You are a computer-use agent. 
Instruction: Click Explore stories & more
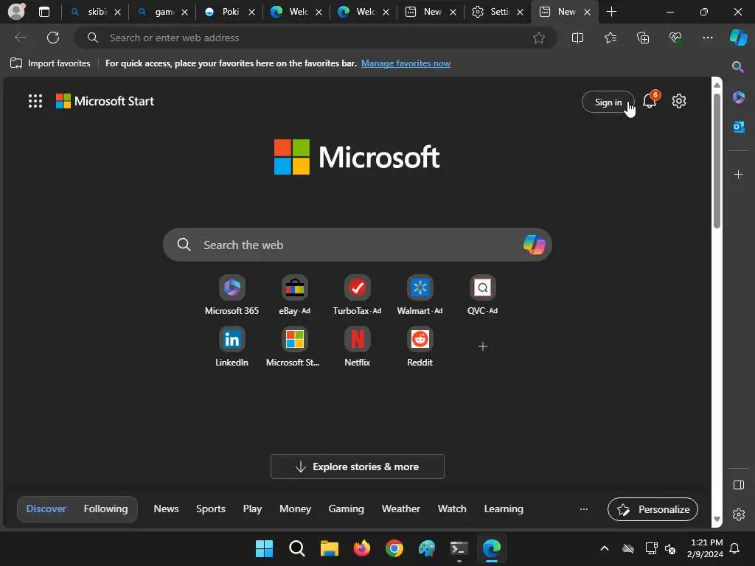(358, 467)
